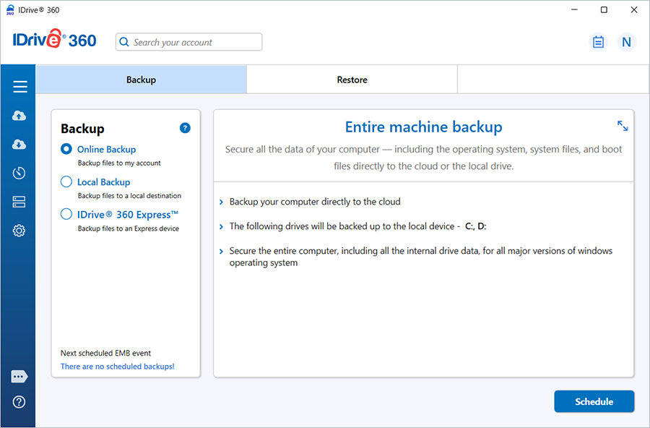The image size is (650, 428).
Task: Select the Online Backup radio button
Action: 66,149
